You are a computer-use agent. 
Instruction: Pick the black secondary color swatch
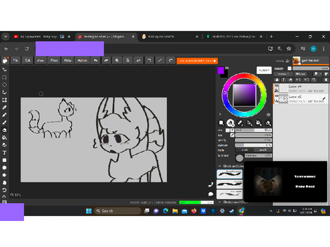click(x=225, y=75)
